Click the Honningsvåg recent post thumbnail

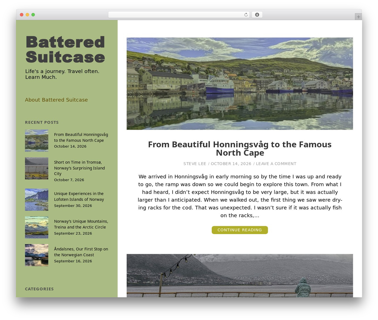click(37, 141)
